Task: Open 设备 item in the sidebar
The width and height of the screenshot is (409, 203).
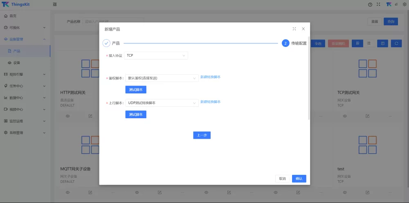Action: [x=16, y=63]
